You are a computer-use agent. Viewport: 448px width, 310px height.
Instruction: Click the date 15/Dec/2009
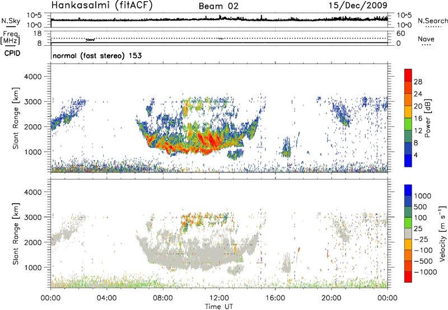[358, 6]
